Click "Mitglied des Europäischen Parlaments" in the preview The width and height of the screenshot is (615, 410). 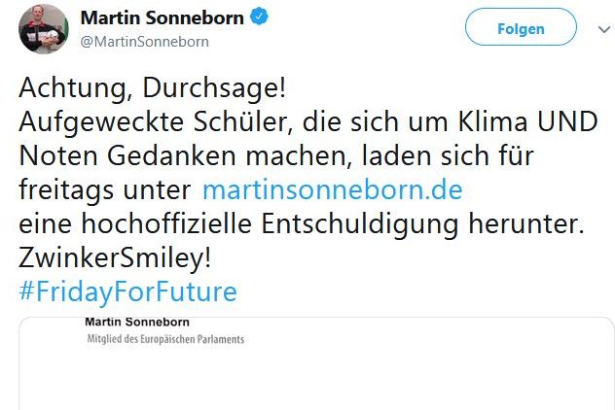coord(164,339)
